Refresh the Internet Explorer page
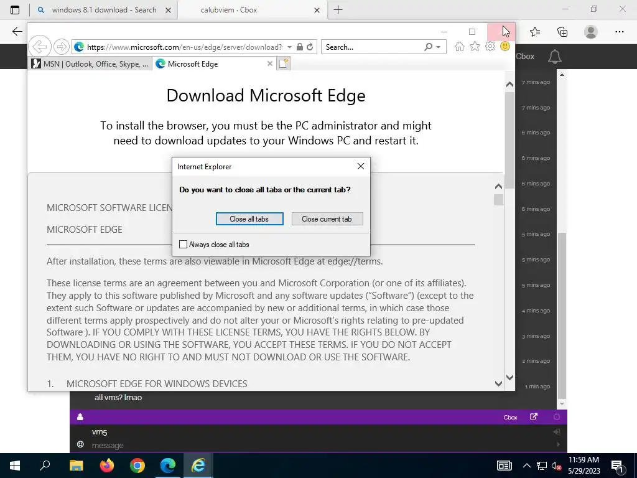This screenshot has height=478, width=637. tap(310, 47)
